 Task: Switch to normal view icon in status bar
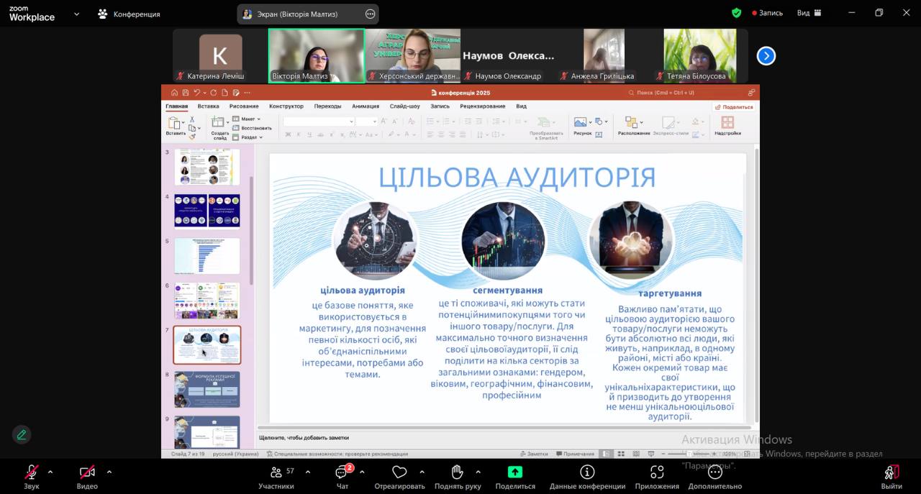[x=607, y=454]
